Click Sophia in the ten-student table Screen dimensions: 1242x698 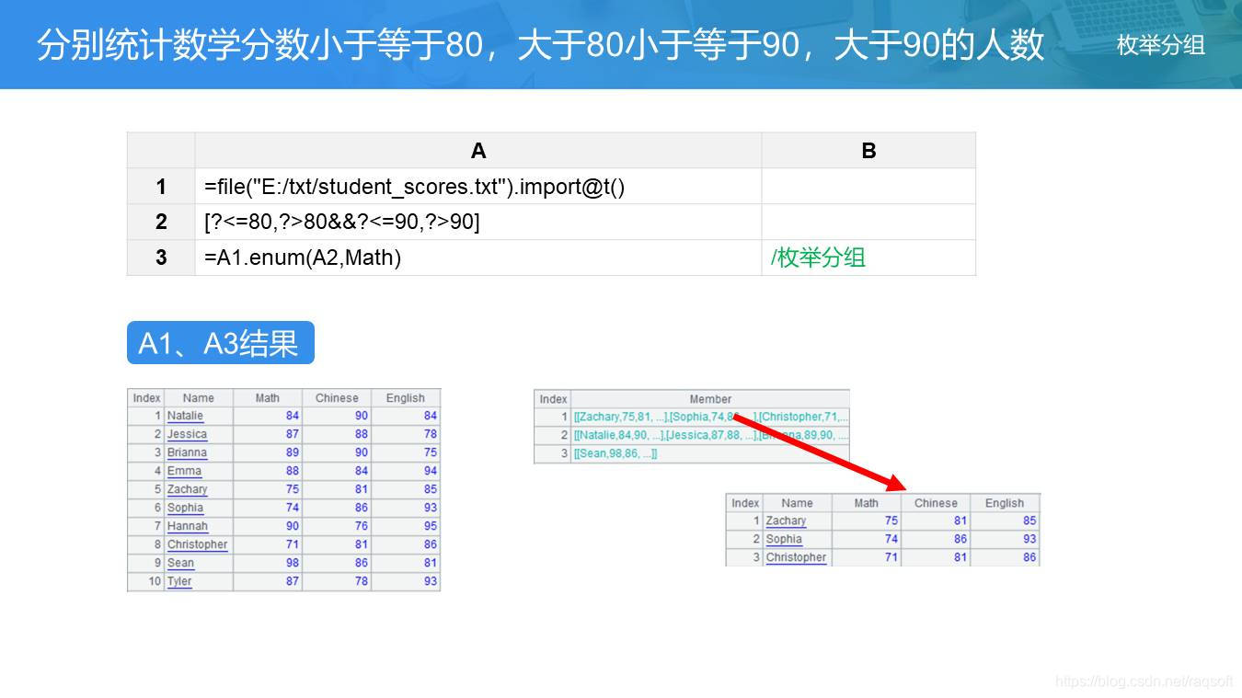click(x=185, y=508)
